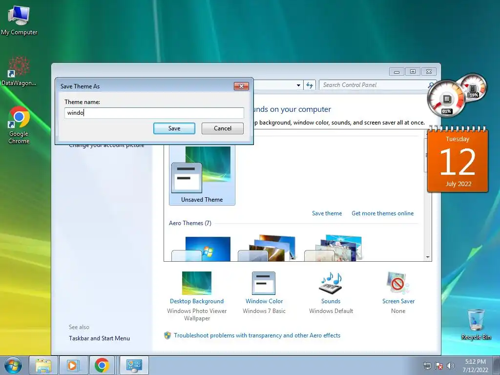Select the Unsaved Theme thumbnail
Viewport: 500px width, 375px height.
point(202,175)
